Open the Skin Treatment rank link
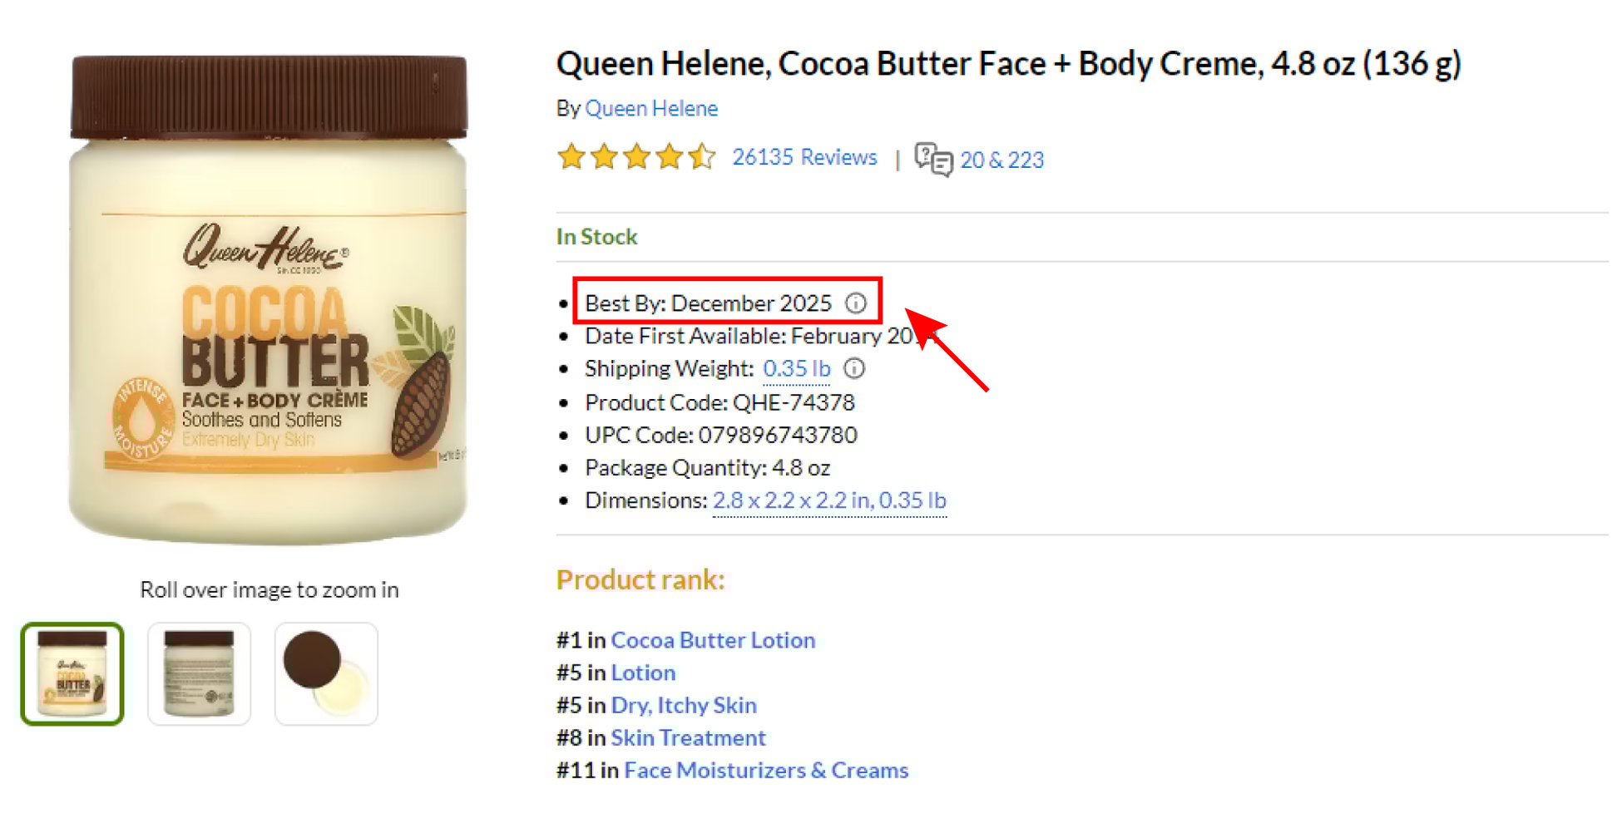 pos(687,737)
